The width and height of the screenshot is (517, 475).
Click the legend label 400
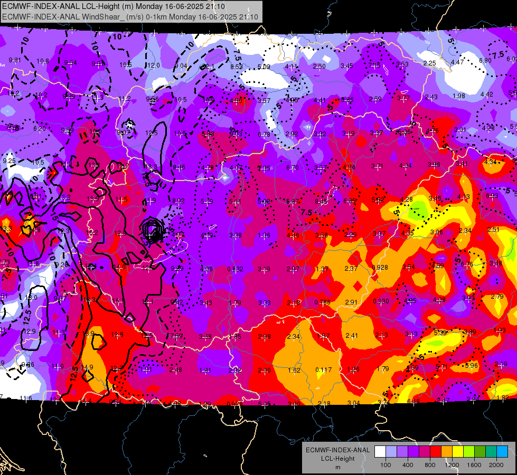point(408,465)
